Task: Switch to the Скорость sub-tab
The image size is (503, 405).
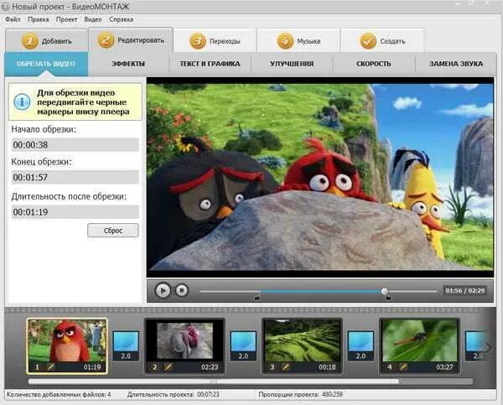Action: coord(374,64)
